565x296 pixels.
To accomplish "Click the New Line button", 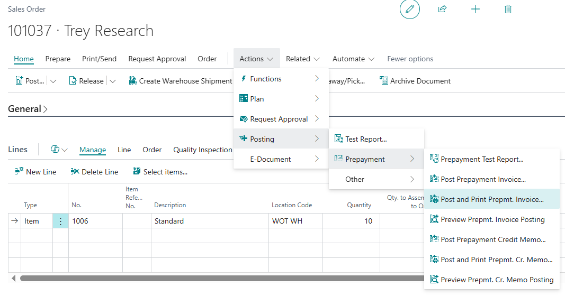I will tap(35, 172).
